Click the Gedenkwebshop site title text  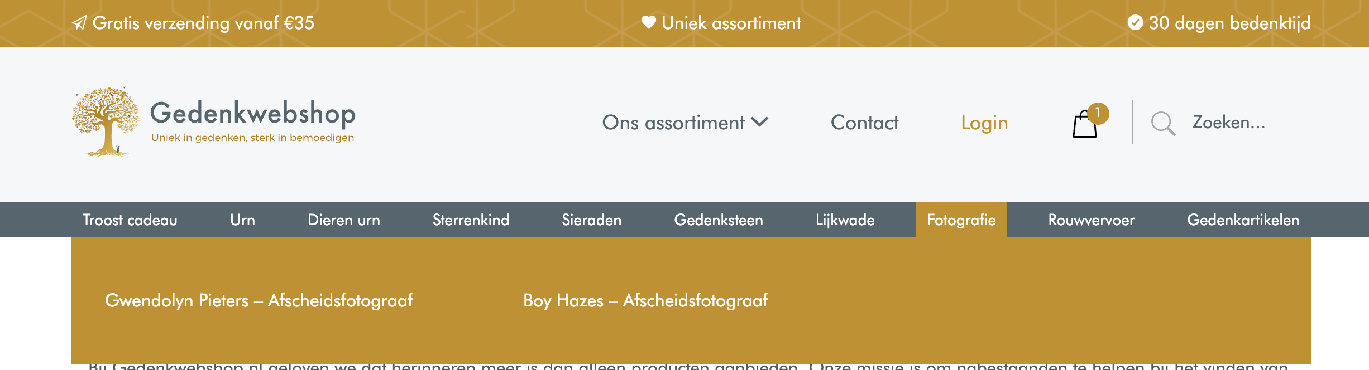point(252,113)
